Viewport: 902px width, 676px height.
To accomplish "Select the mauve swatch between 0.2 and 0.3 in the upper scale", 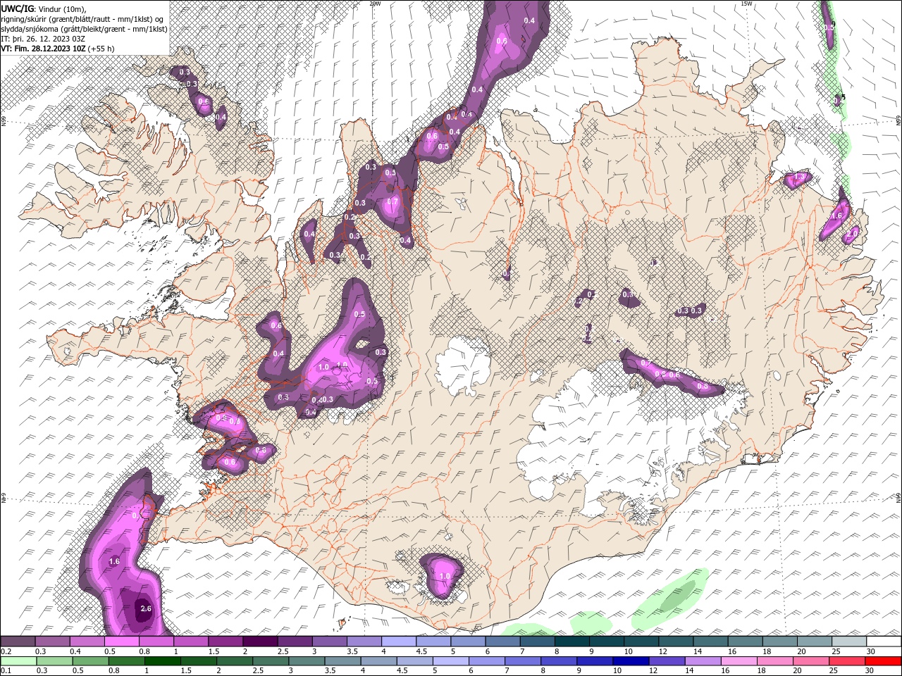I will pyautogui.click(x=18, y=641).
